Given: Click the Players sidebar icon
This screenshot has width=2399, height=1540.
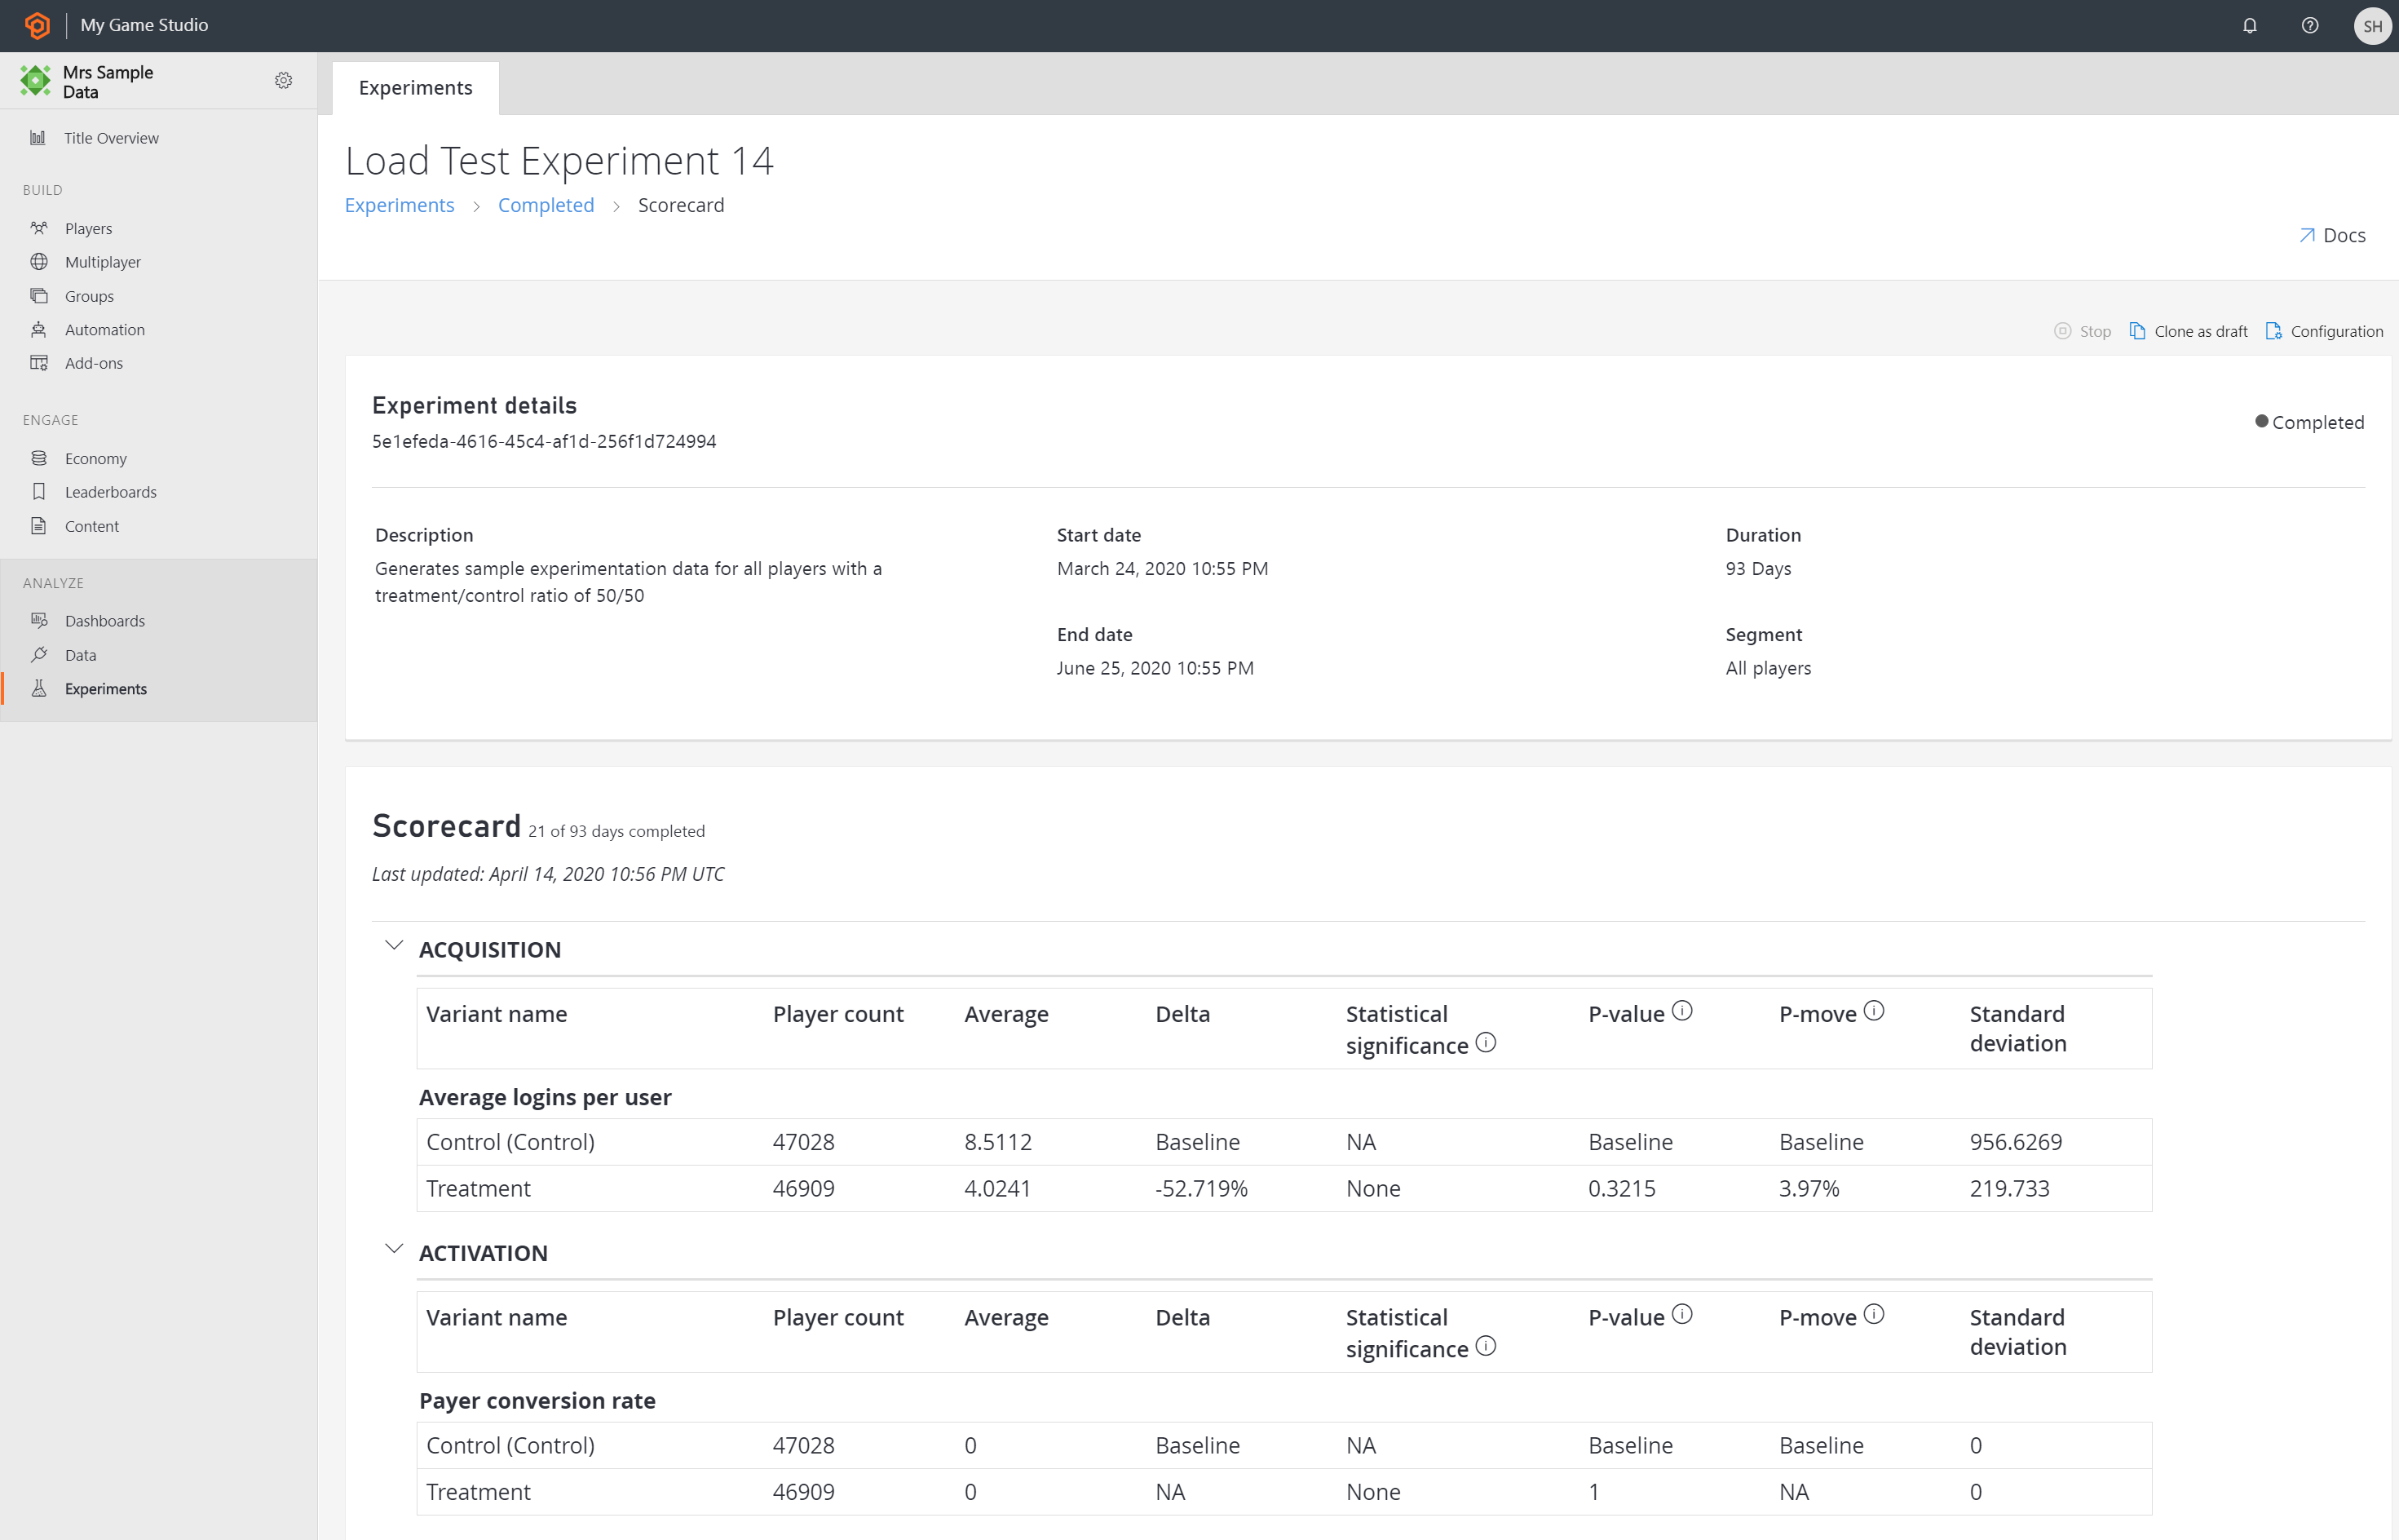Looking at the screenshot, I should [38, 228].
